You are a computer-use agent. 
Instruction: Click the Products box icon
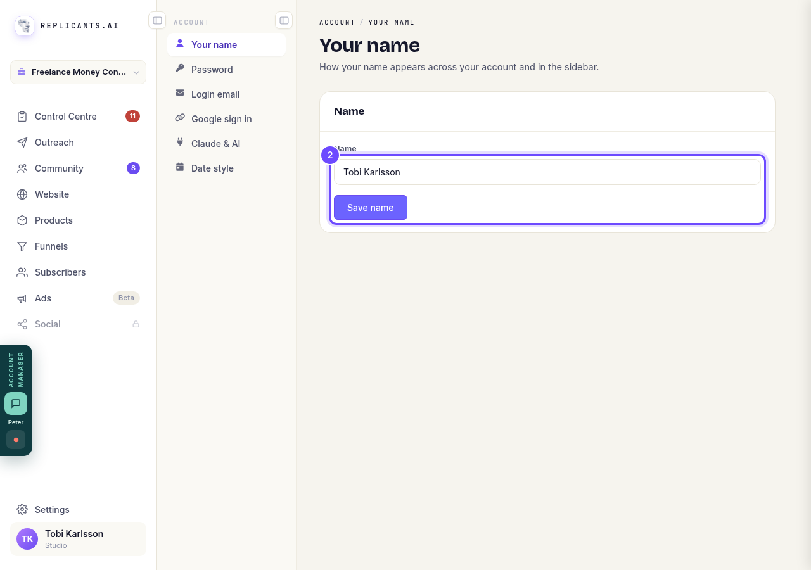pos(22,220)
